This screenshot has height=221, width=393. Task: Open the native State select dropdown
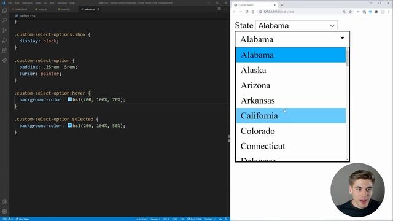coord(297,25)
